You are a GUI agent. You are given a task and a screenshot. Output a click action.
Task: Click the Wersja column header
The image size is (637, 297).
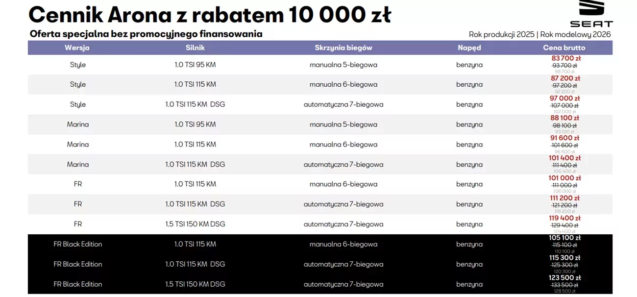coord(77,48)
